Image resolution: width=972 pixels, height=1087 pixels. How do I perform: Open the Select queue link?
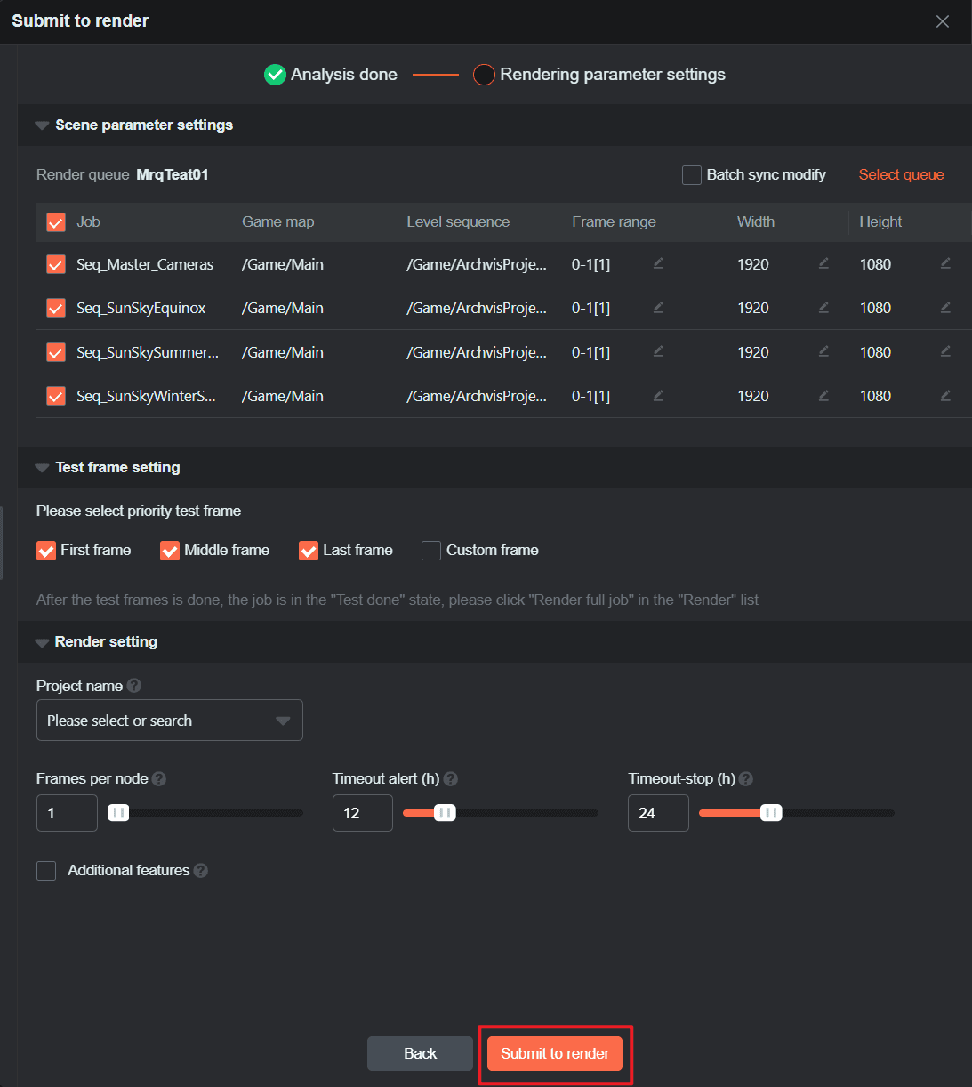[x=901, y=175]
